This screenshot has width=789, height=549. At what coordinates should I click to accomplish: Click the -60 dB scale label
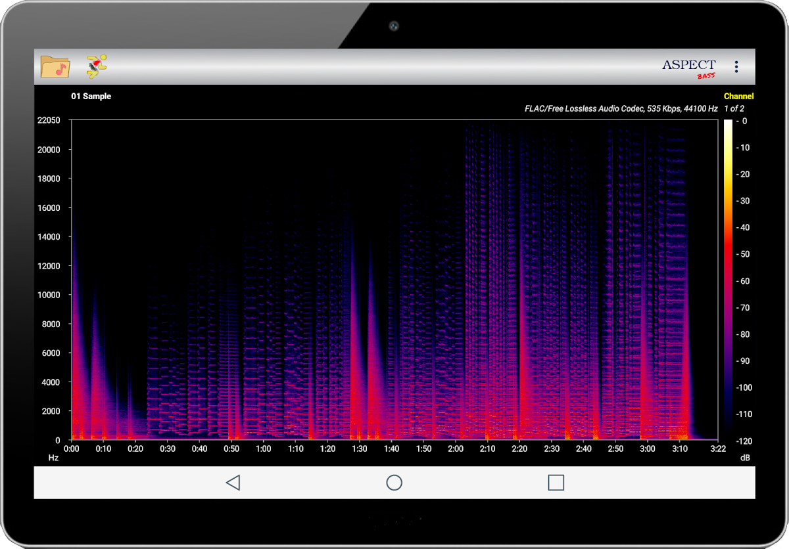coord(743,281)
